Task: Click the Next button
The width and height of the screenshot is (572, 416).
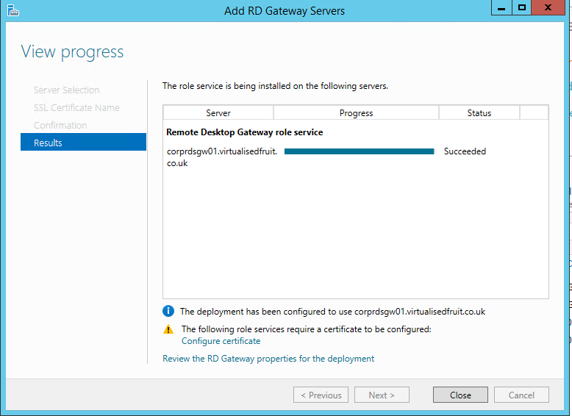Action: (382, 395)
